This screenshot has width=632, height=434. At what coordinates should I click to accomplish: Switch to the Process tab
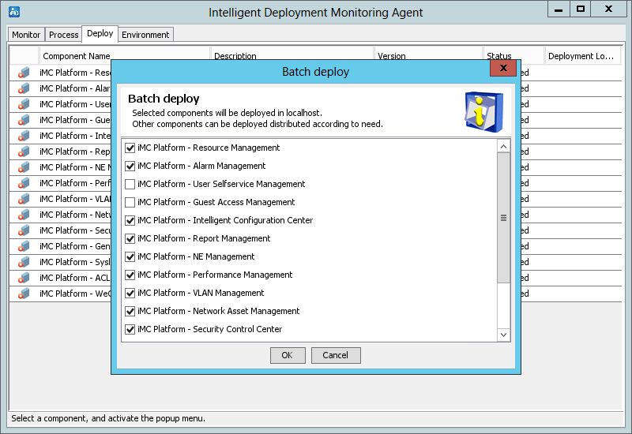tap(64, 35)
